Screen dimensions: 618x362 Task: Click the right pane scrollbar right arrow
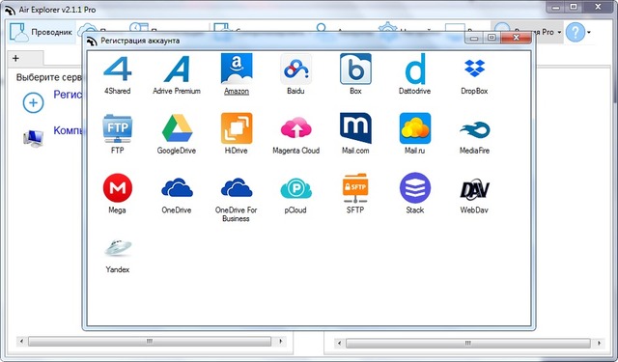coord(599,343)
